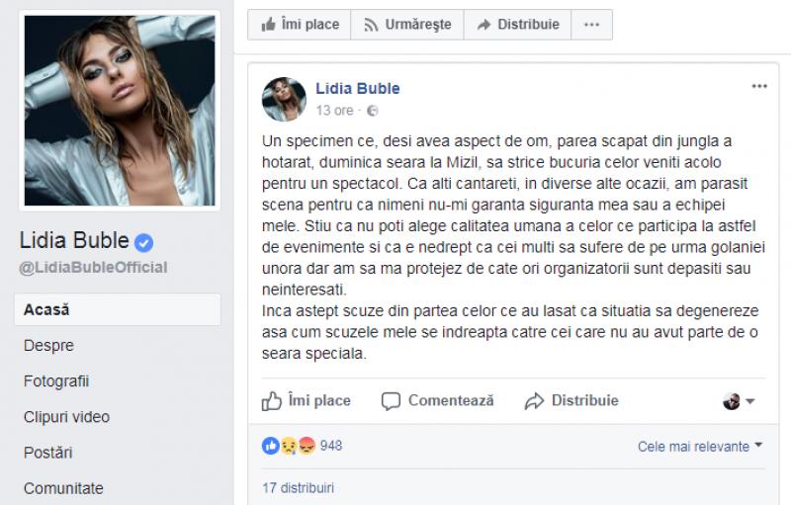The height and width of the screenshot is (505, 791).
Task: Click the top Distribuie page button
Action: [517, 24]
